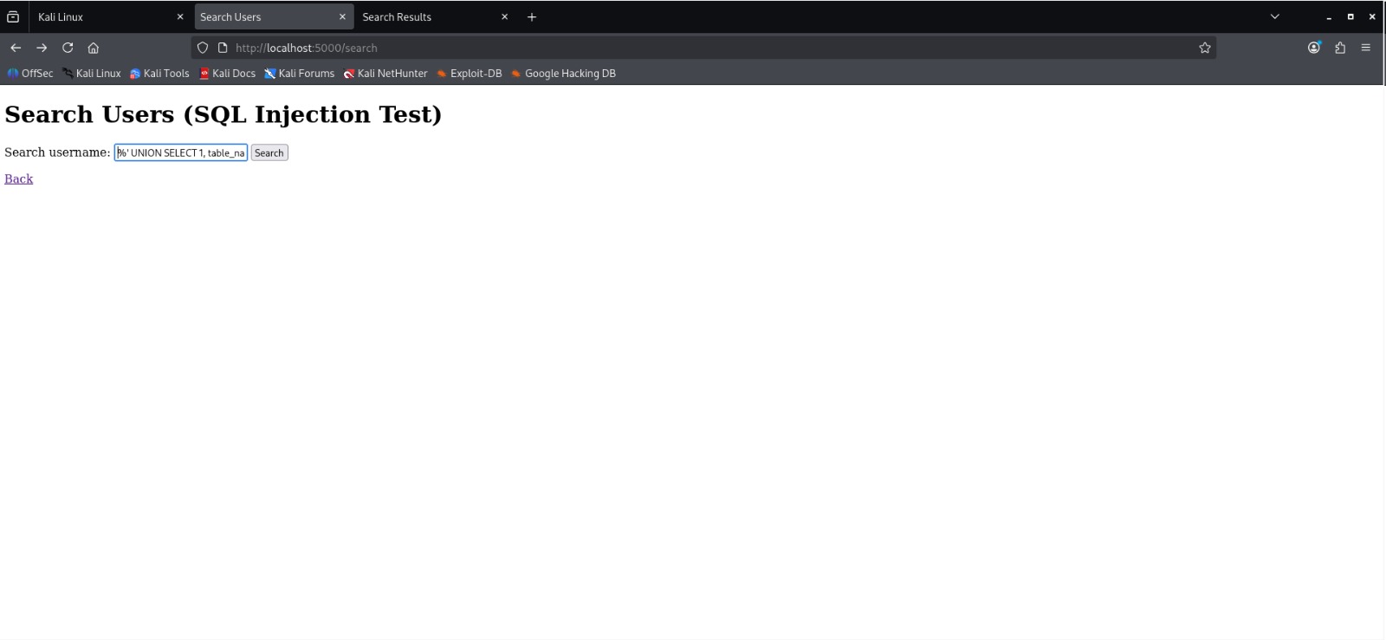Follow the Back link on the page
1386x640 pixels.
point(19,178)
